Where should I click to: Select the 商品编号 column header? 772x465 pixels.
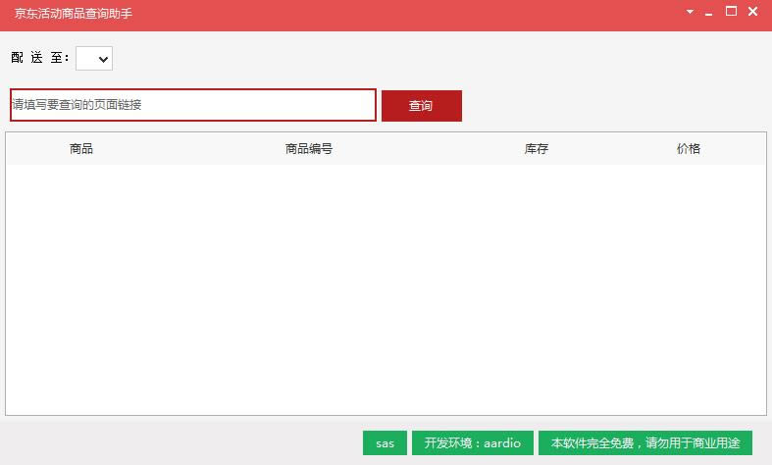point(309,149)
